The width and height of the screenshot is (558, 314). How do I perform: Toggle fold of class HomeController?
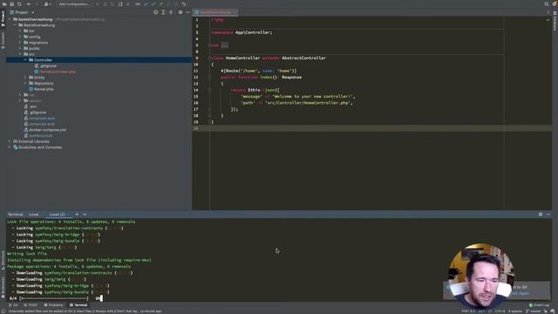(x=209, y=58)
